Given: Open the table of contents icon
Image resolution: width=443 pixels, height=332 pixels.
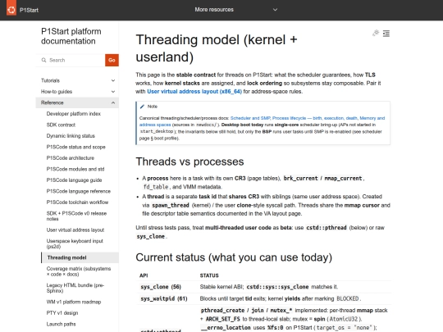Looking at the screenshot, I should point(386,34).
